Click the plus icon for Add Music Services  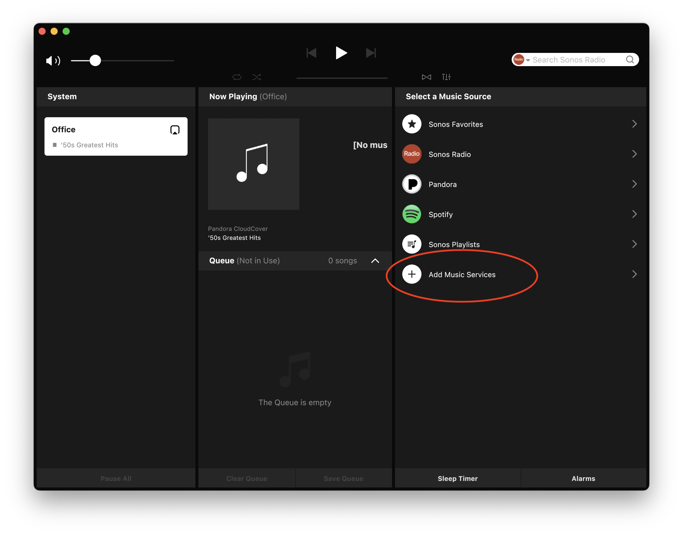[412, 274]
